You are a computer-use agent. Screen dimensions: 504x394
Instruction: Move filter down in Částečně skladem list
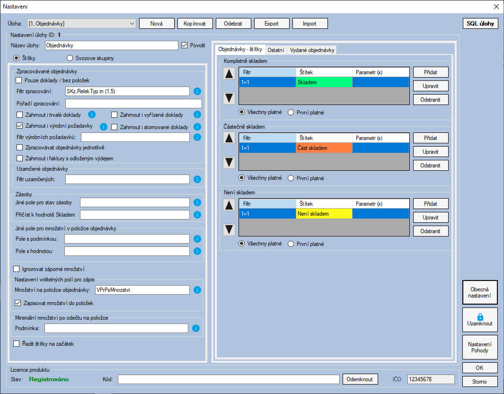pyautogui.click(x=229, y=163)
